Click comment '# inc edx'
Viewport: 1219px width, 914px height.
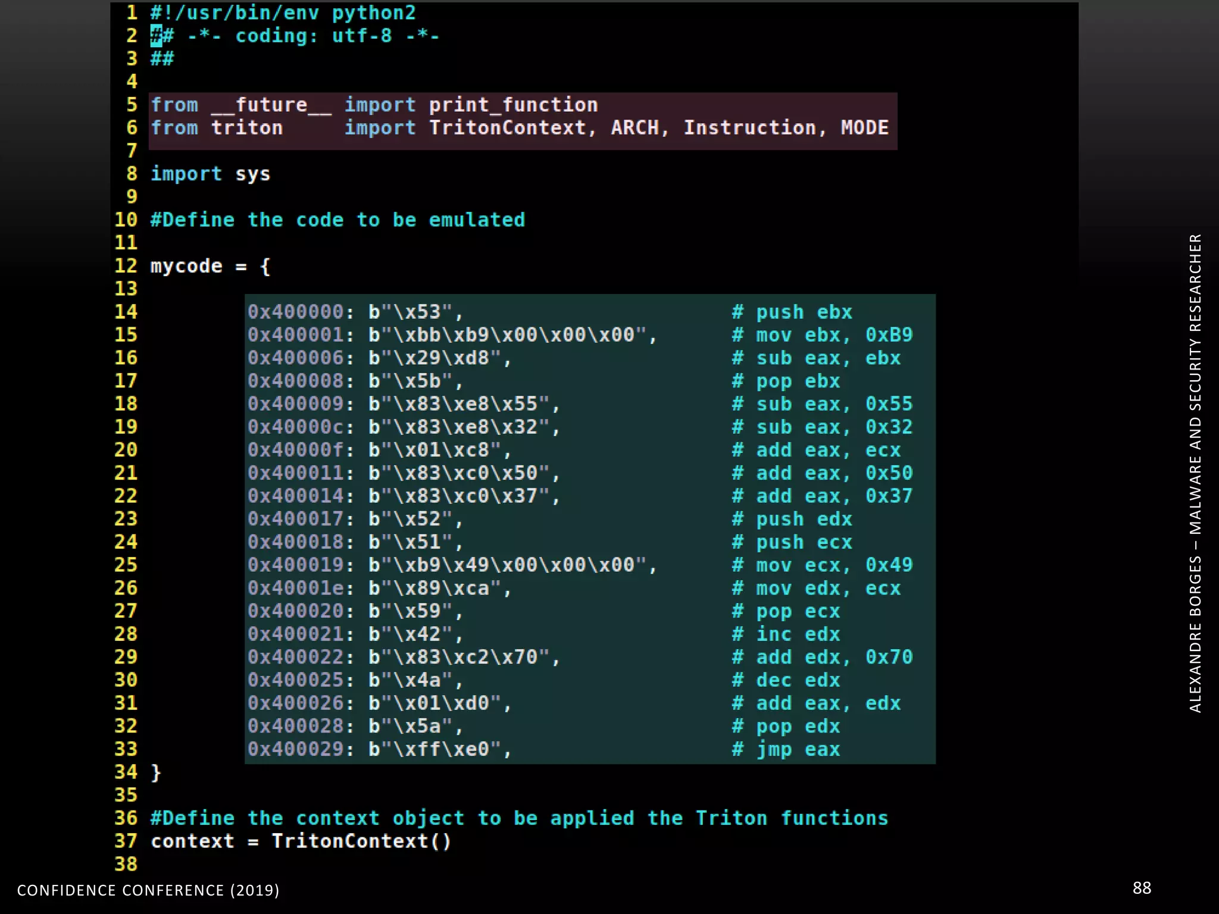click(786, 634)
